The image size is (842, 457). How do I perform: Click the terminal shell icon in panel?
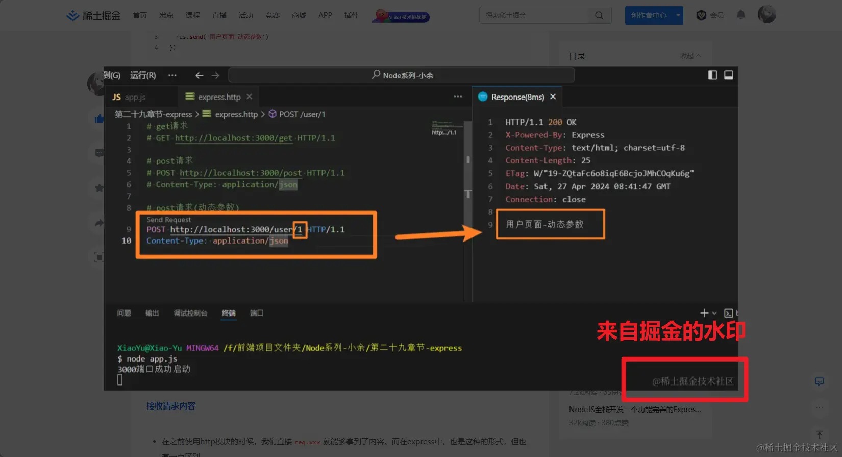pyautogui.click(x=729, y=313)
